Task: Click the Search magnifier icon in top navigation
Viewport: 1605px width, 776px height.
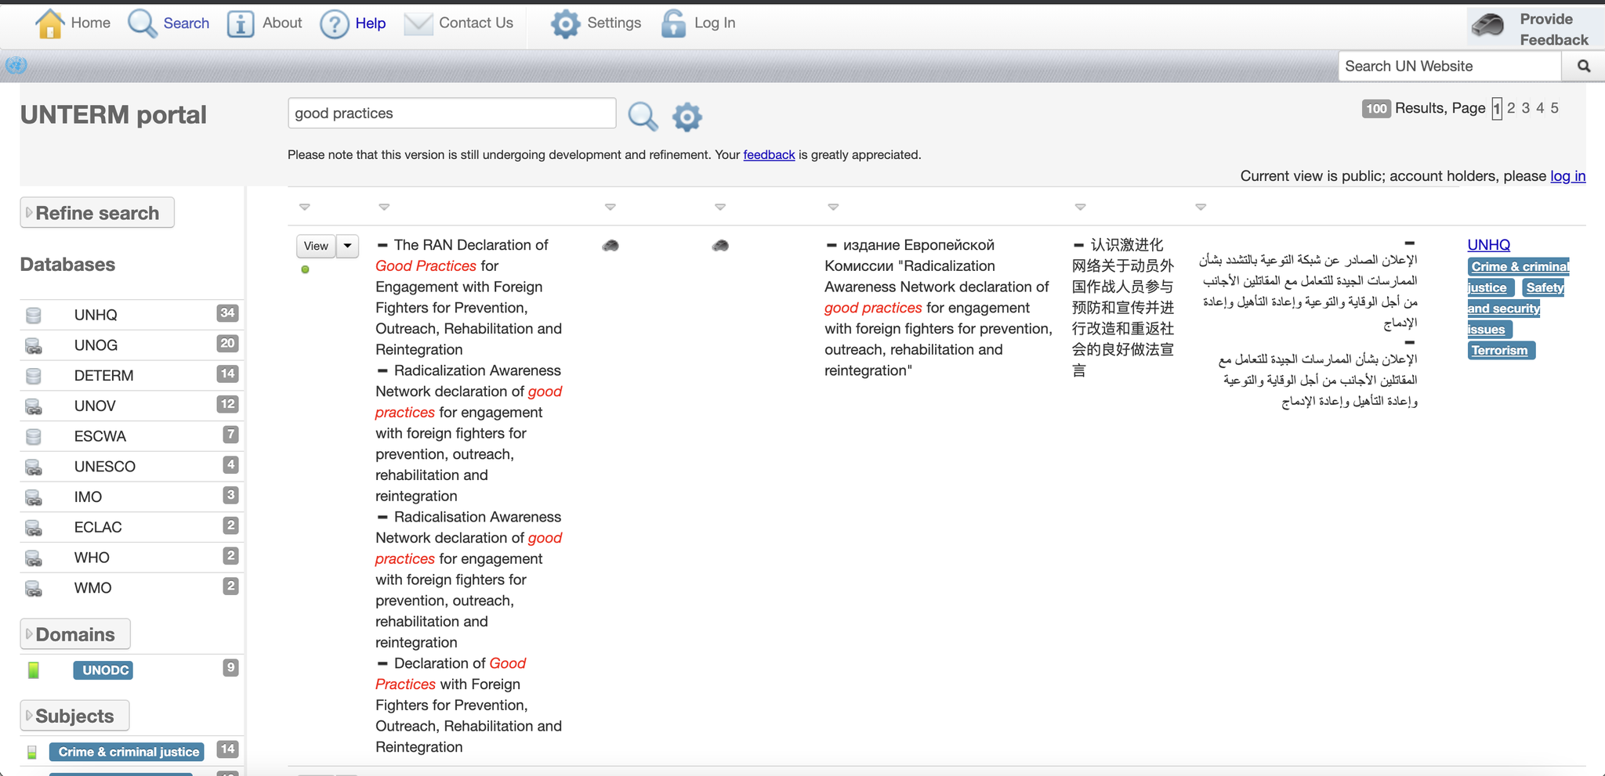Action: pyautogui.click(x=143, y=23)
